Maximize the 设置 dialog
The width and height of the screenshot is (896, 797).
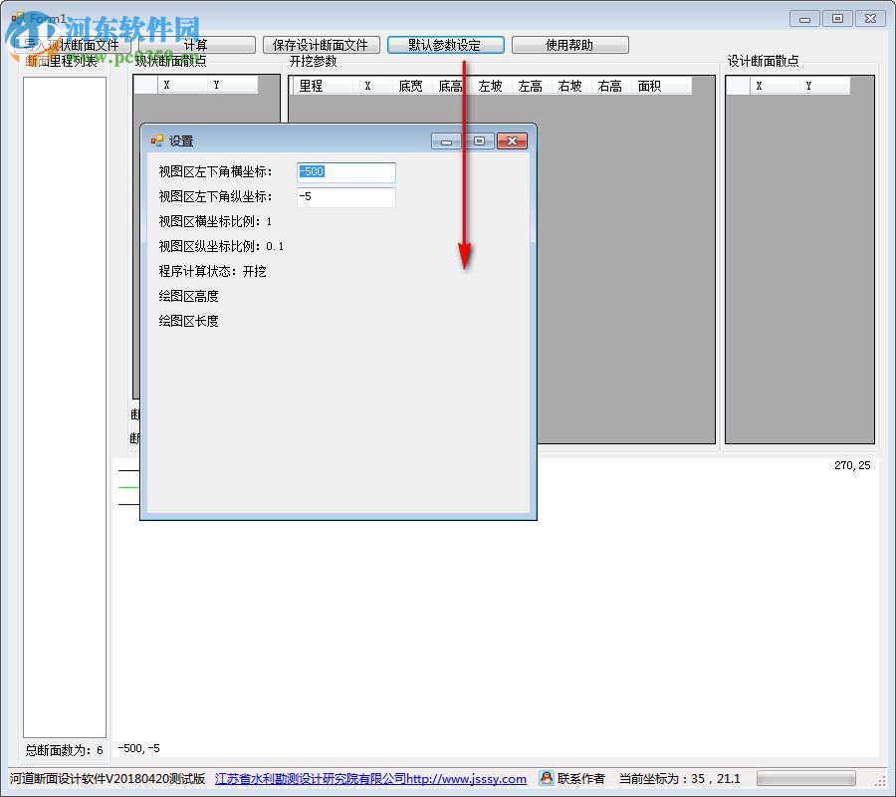(x=480, y=140)
